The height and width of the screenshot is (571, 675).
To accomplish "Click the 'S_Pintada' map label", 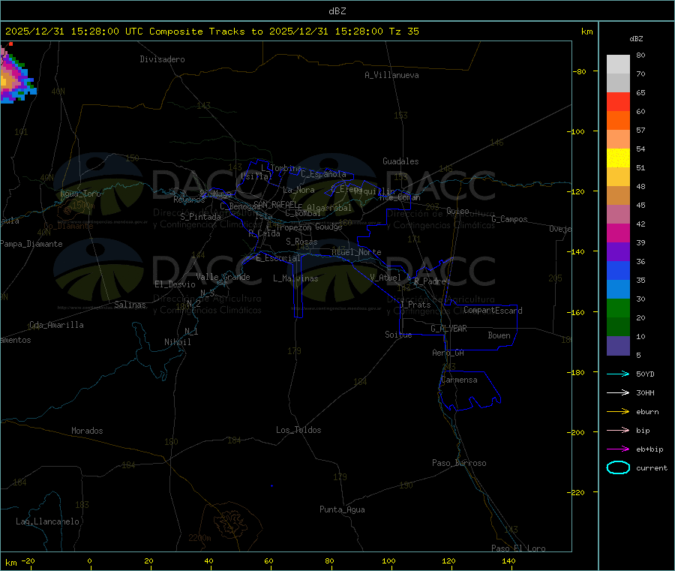I will point(200,217).
